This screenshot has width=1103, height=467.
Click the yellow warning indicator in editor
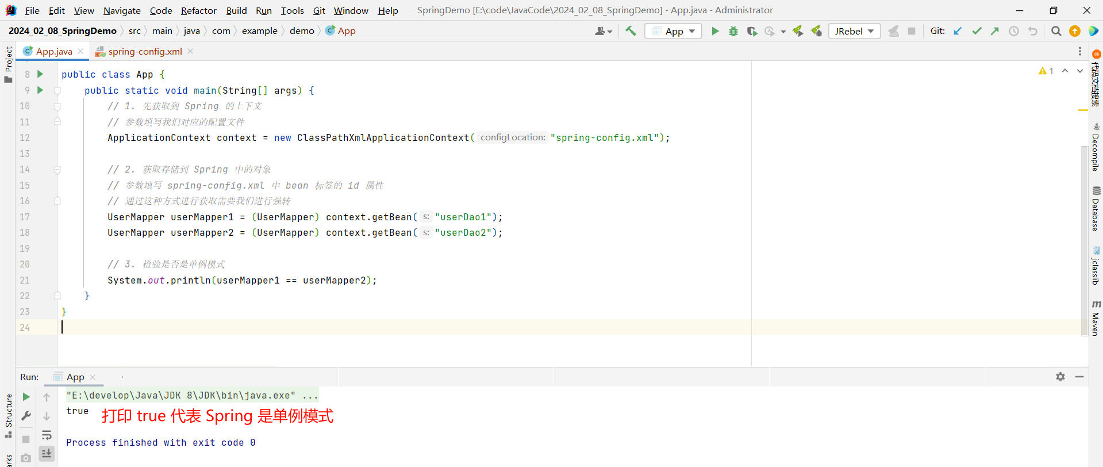tap(1046, 71)
